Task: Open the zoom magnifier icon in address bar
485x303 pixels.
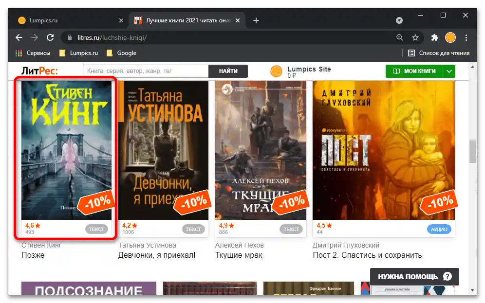Action: (x=400, y=37)
